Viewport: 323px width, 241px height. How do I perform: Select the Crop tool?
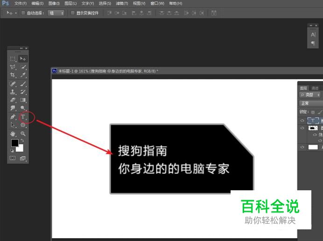coord(13,75)
